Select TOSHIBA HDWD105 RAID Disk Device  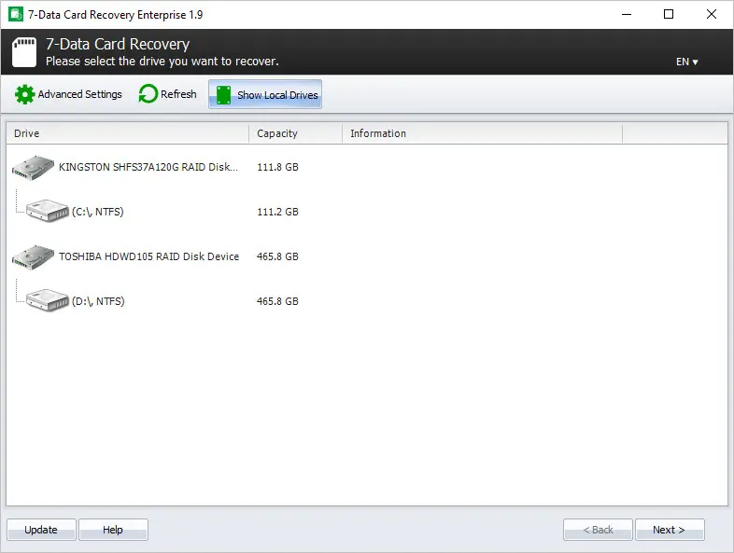click(148, 256)
